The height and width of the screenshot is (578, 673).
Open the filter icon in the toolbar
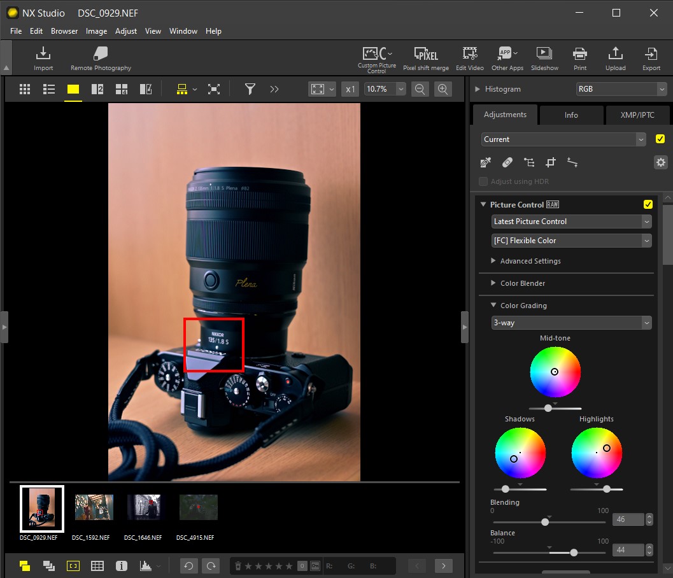pos(250,88)
